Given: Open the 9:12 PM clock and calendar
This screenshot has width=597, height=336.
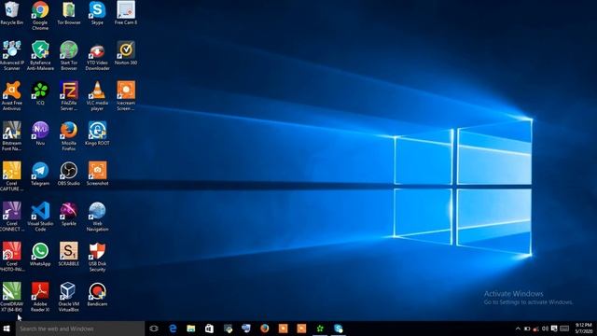Looking at the screenshot, I should point(583,329).
